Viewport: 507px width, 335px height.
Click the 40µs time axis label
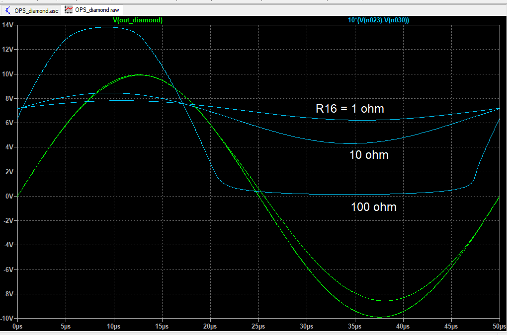point(403,326)
